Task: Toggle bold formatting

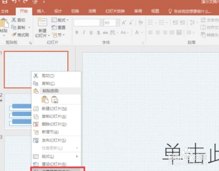Action: 77,33
